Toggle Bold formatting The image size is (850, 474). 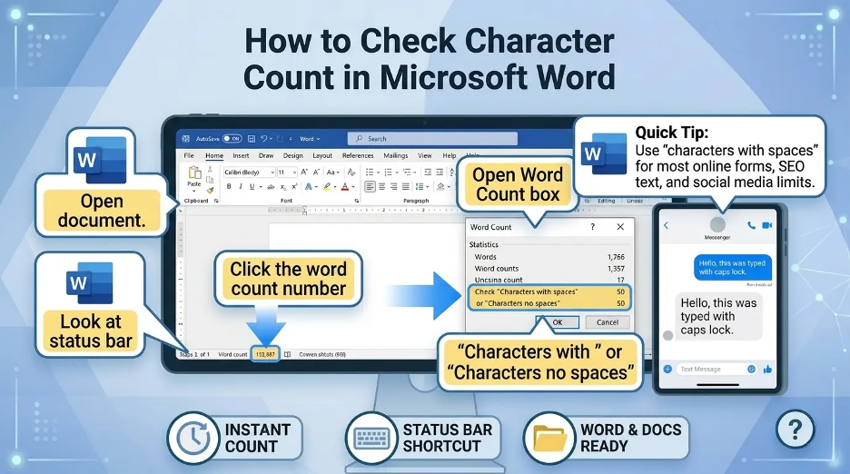click(229, 186)
